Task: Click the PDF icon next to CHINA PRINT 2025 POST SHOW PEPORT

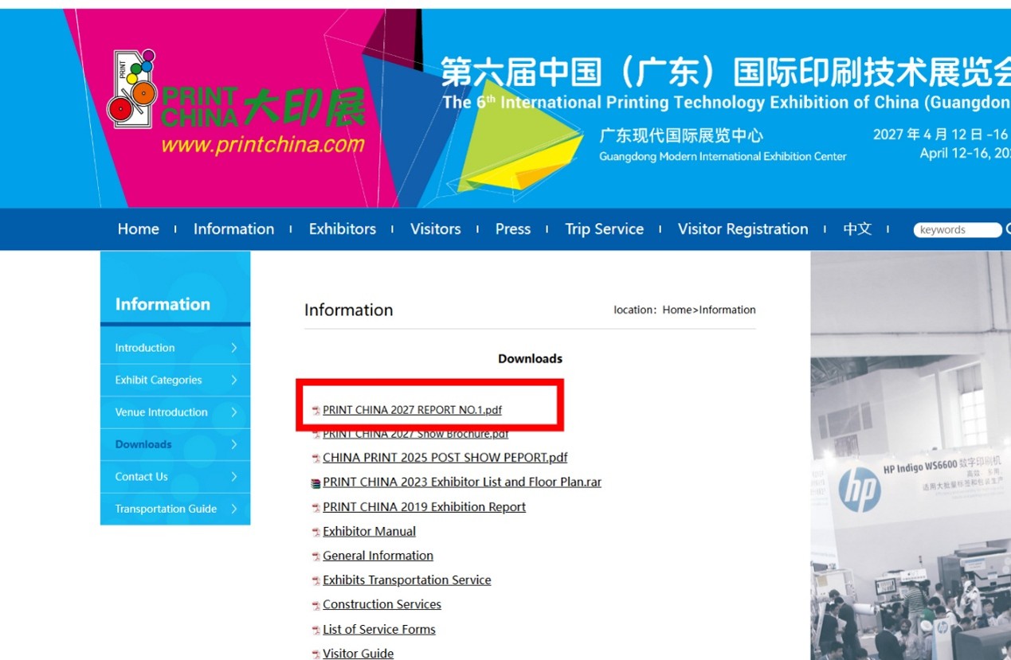Action: tap(316, 459)
